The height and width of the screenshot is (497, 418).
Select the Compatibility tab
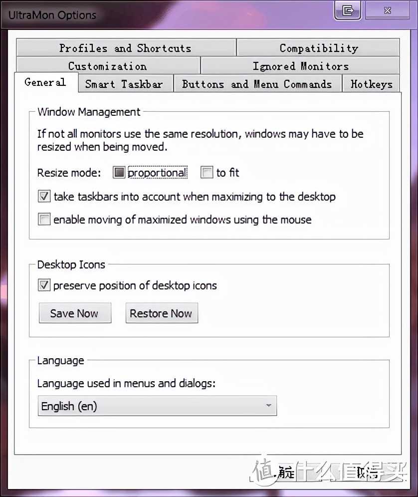tap(318, 48)
